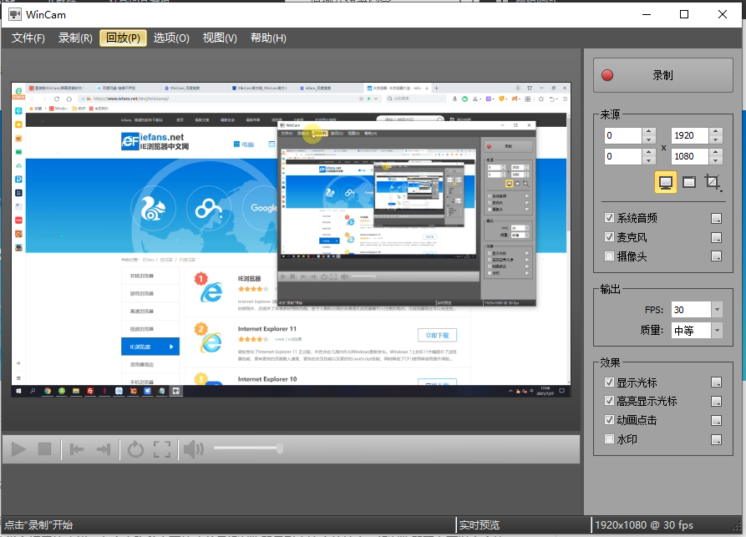Disable the 动画点击 checkbox
746x537 pixels.
tap(609, 420)
